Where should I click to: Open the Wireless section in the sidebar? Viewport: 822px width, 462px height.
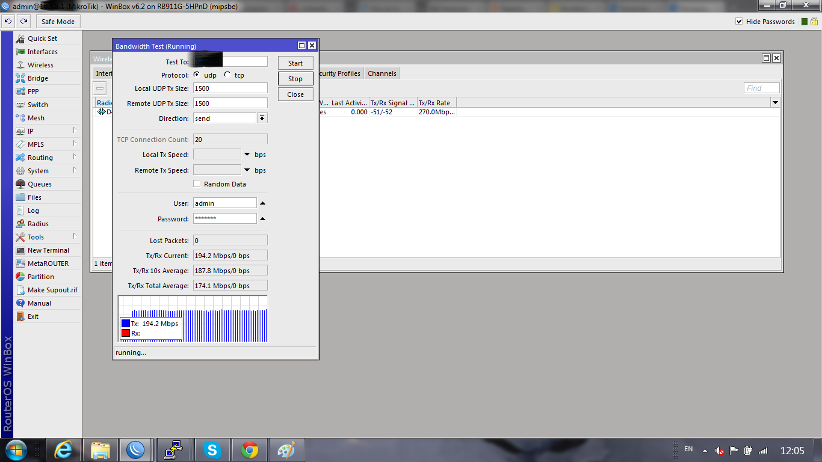click(x=40, y=65)
